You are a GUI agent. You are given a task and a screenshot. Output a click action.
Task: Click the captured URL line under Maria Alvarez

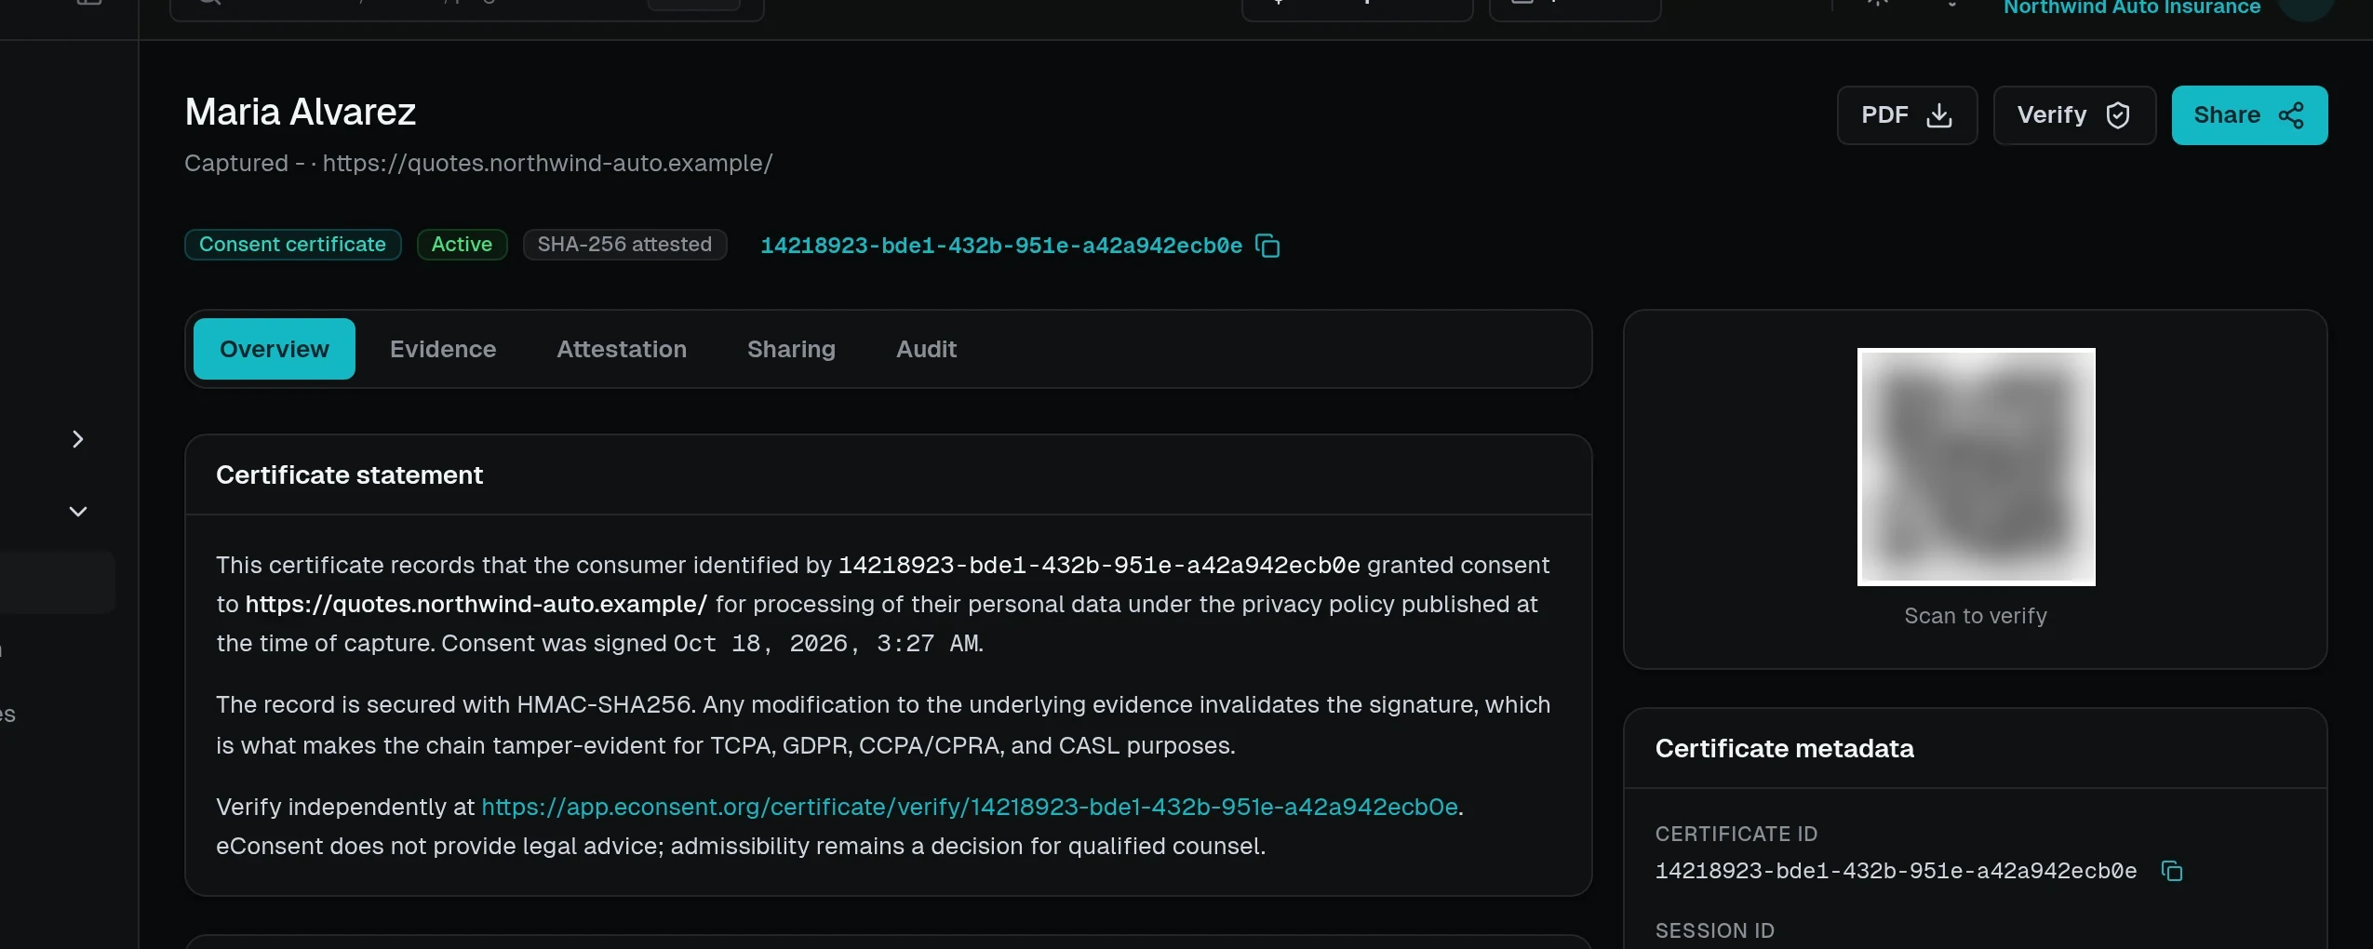coord(478,163)
